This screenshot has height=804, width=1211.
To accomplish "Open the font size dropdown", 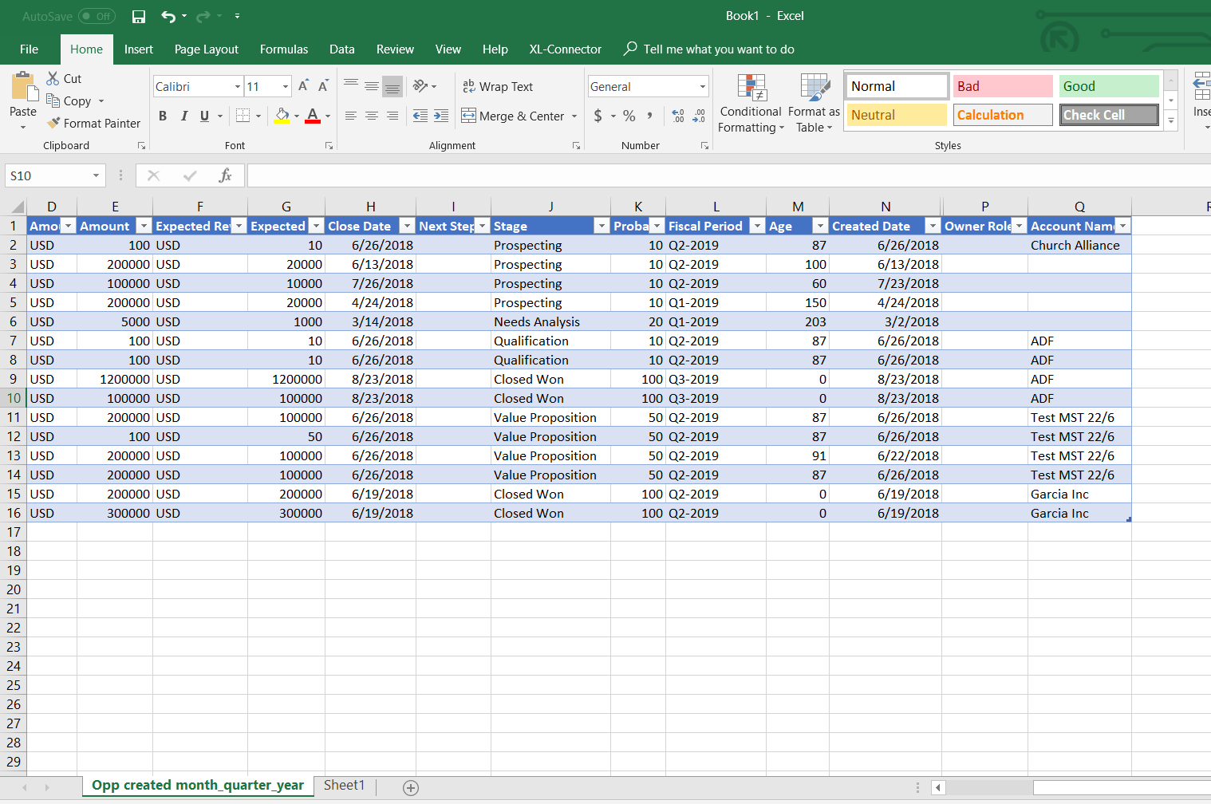I will click(285, 86).
